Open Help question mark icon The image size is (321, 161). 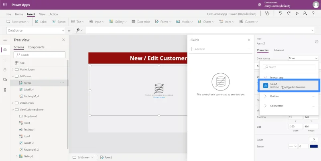click(313, 14)
